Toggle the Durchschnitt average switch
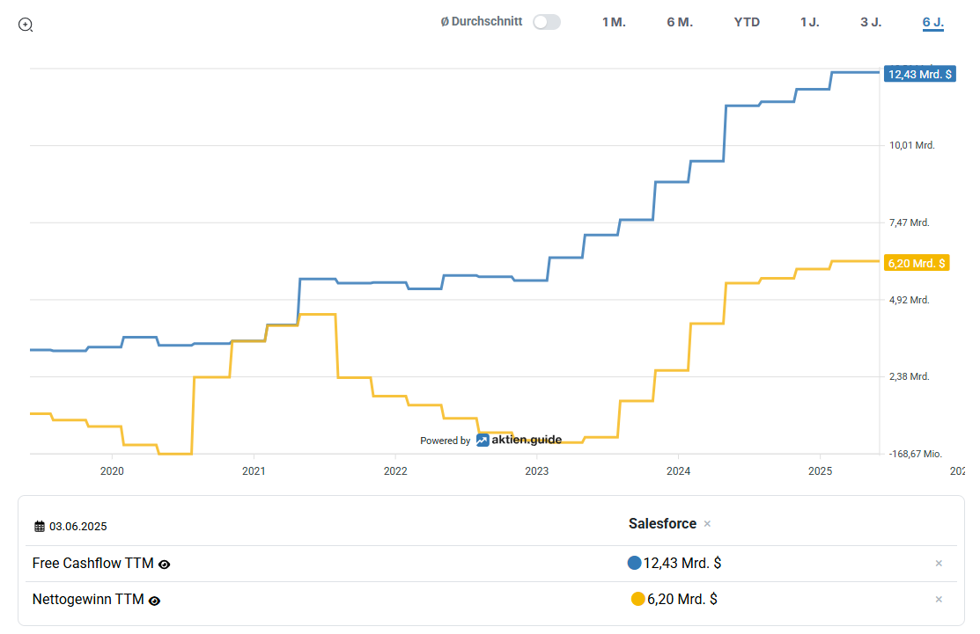980x634 pixels. tap(547, 23)
